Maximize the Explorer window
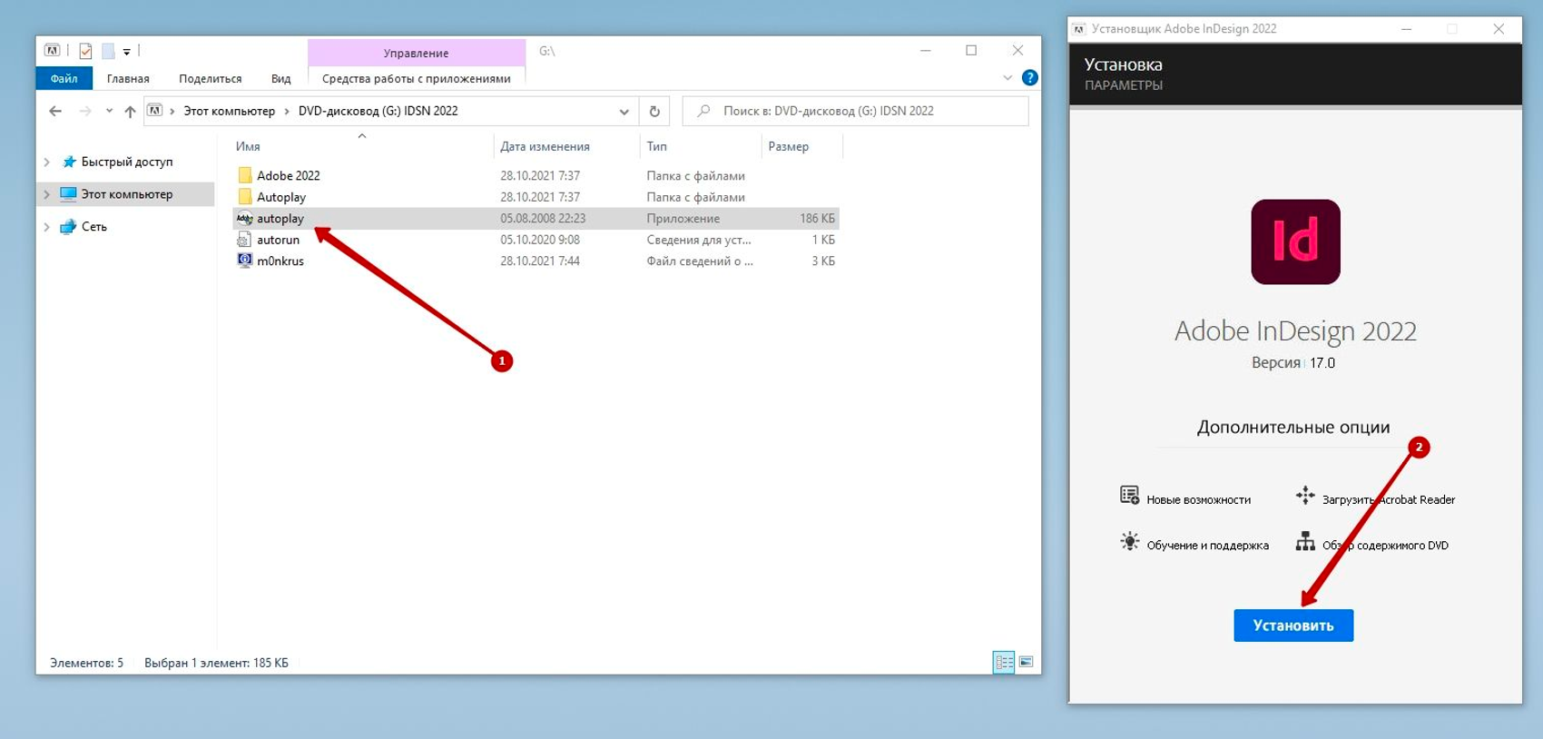 pos(971,51)
